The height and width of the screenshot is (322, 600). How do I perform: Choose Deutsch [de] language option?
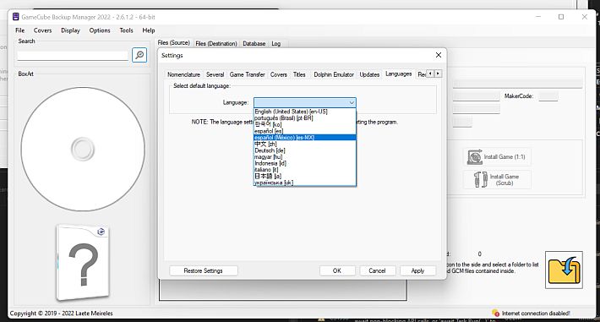click(x=304, y=150)
